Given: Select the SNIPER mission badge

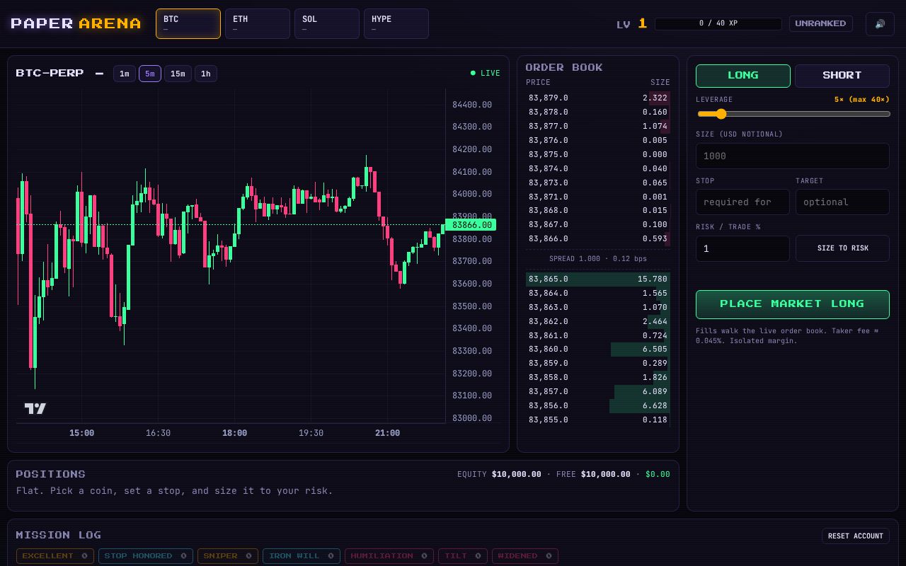Looking at the screenshot, I should (228, 556).
